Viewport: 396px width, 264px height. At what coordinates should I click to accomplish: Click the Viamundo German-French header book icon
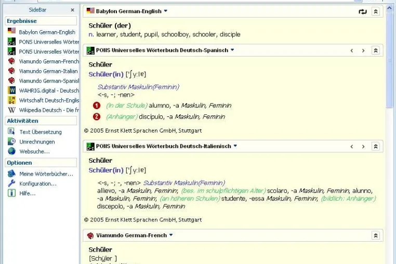tap(90, 235)
